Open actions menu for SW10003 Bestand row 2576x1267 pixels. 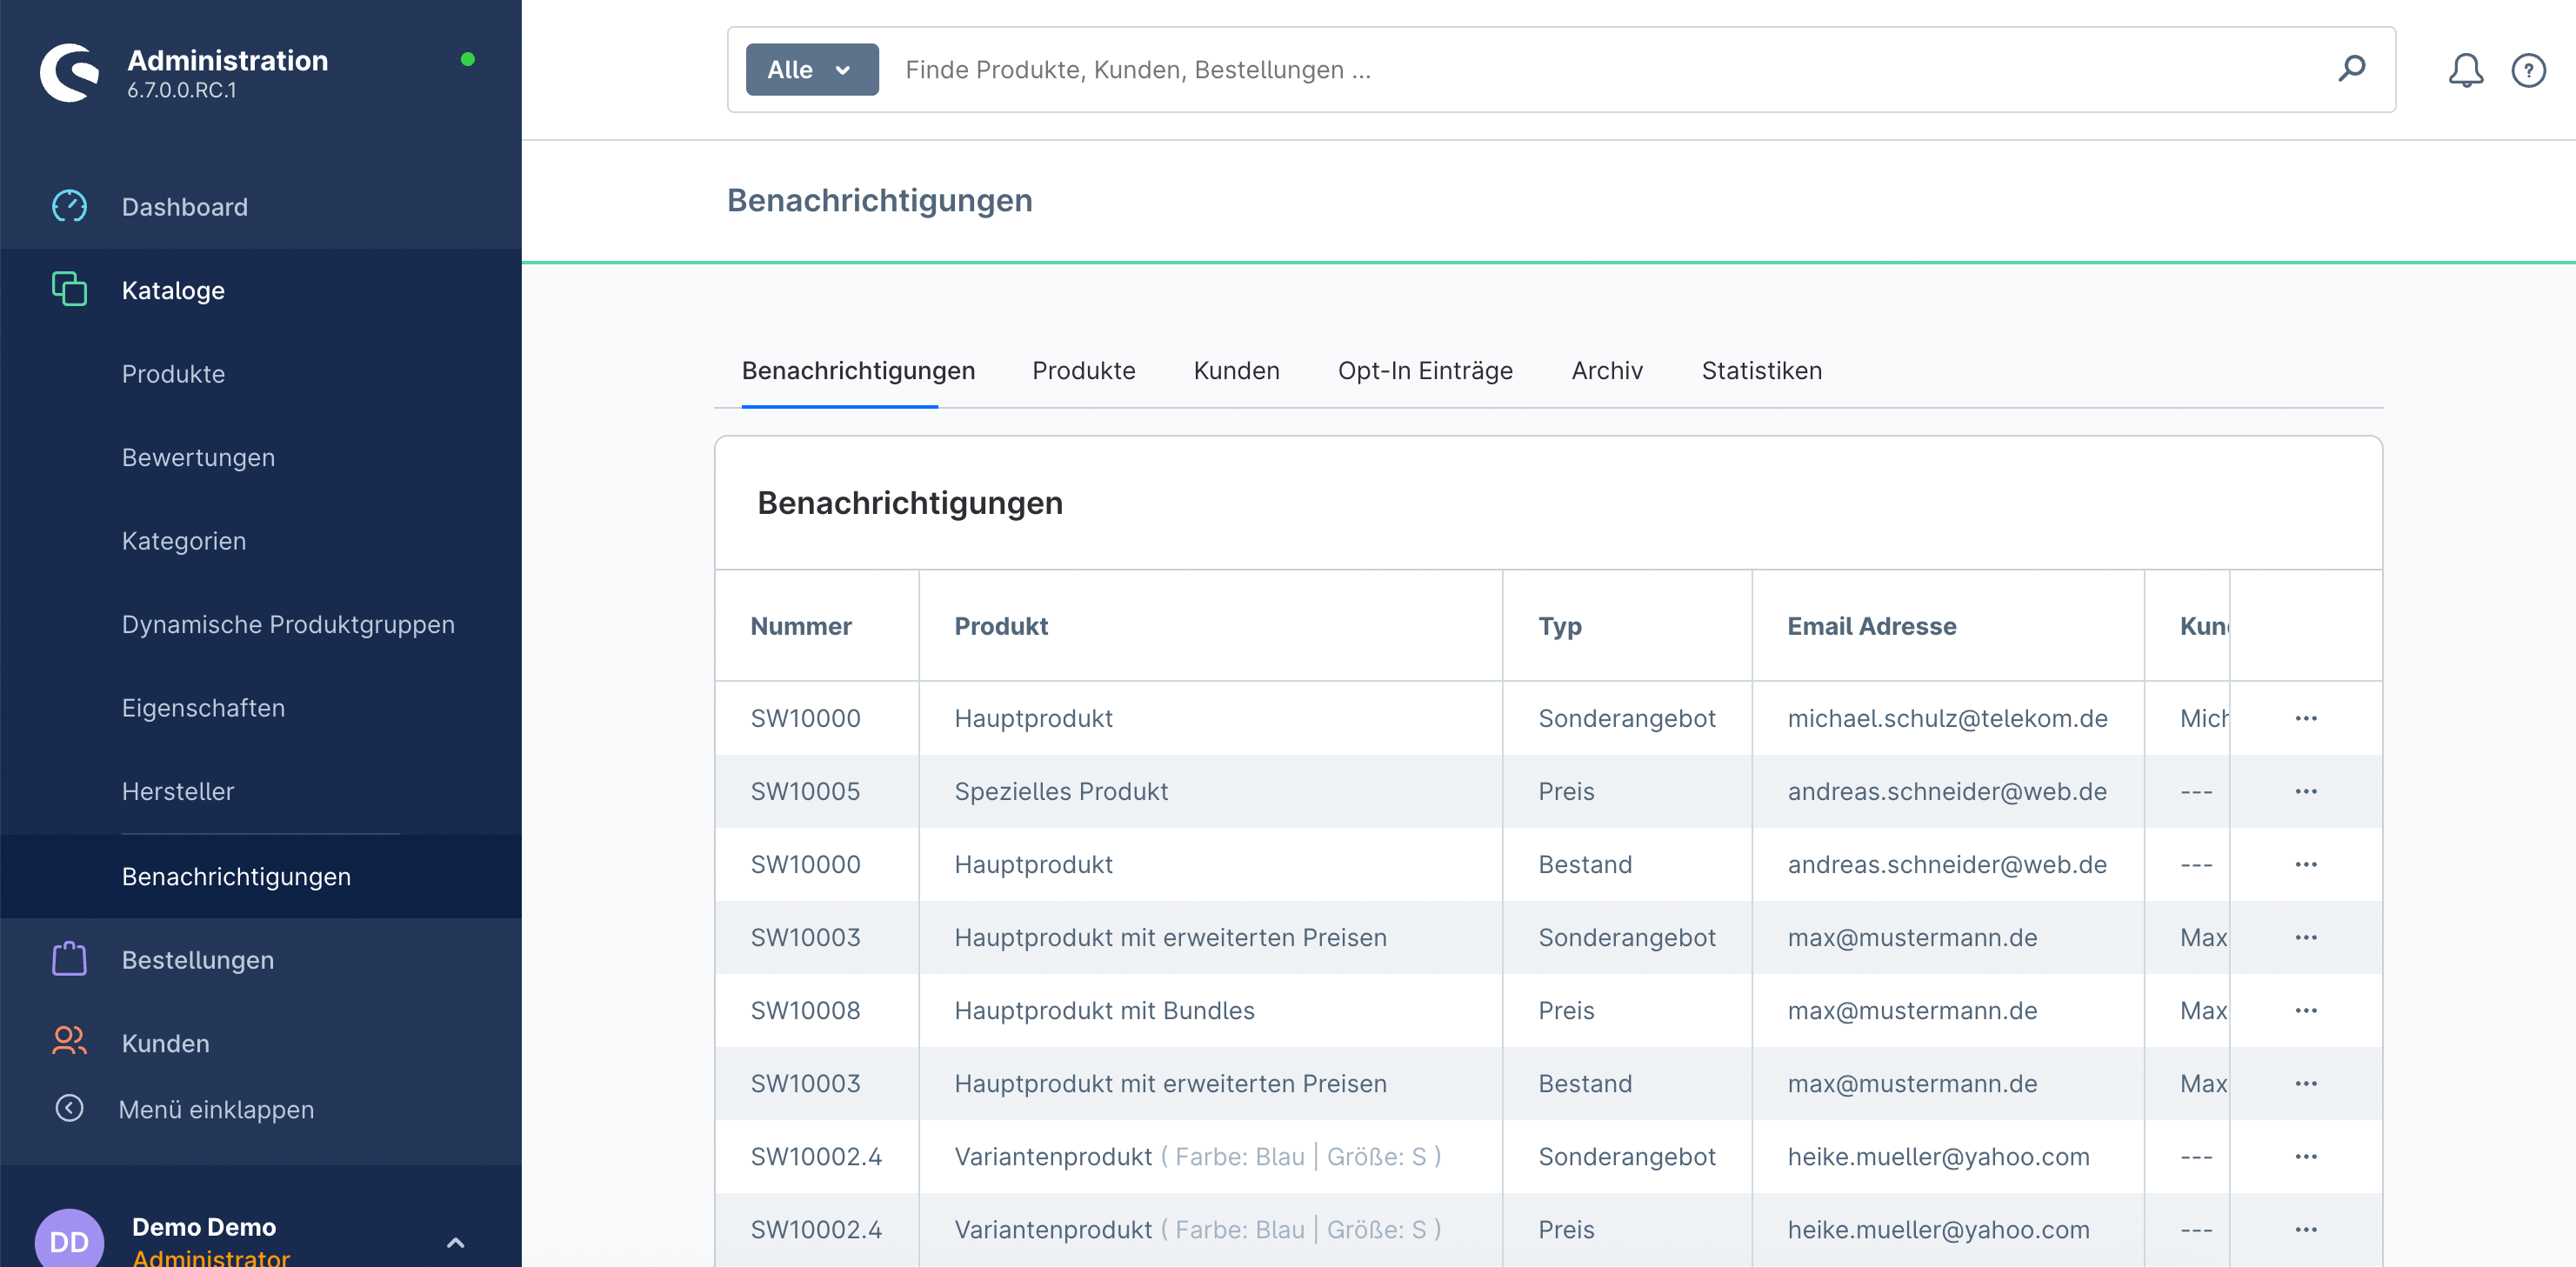[2306, 1083]
